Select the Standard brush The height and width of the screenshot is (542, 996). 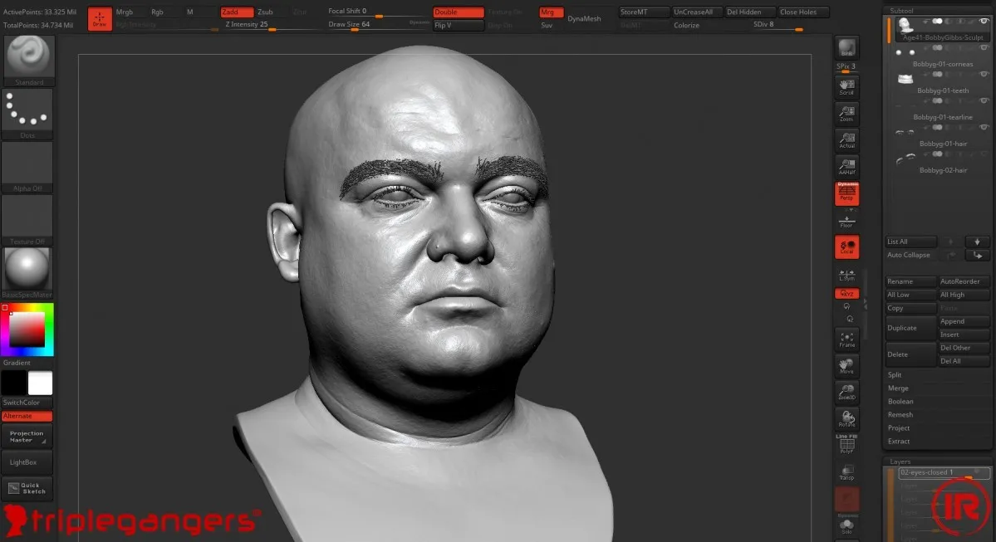click(28, 58)
